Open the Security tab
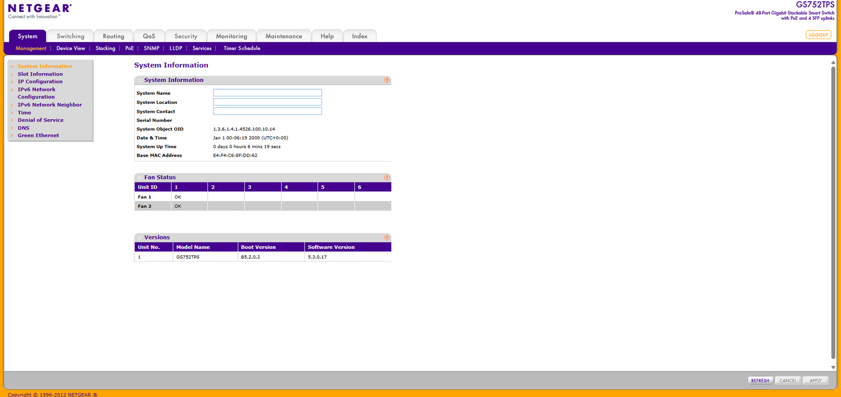 (186, 36)
